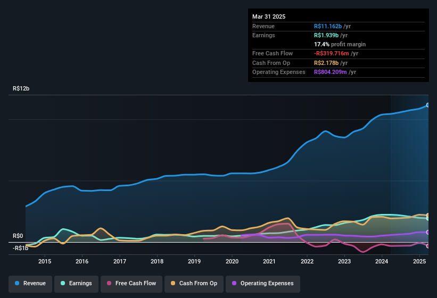437x298 pixels.
Task: Click the -R$1b y-axis label
Action: pyautogui.click(x=20, y=248)
